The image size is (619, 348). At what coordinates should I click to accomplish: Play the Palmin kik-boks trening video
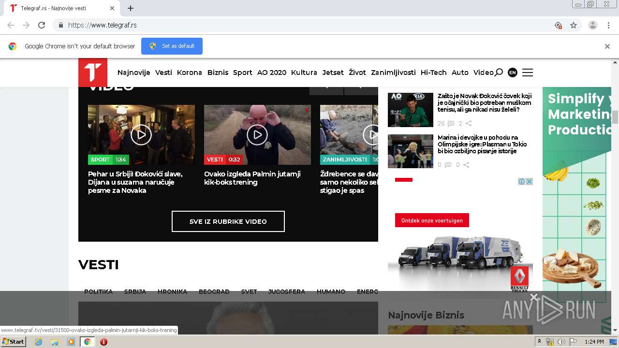point(257,135)
